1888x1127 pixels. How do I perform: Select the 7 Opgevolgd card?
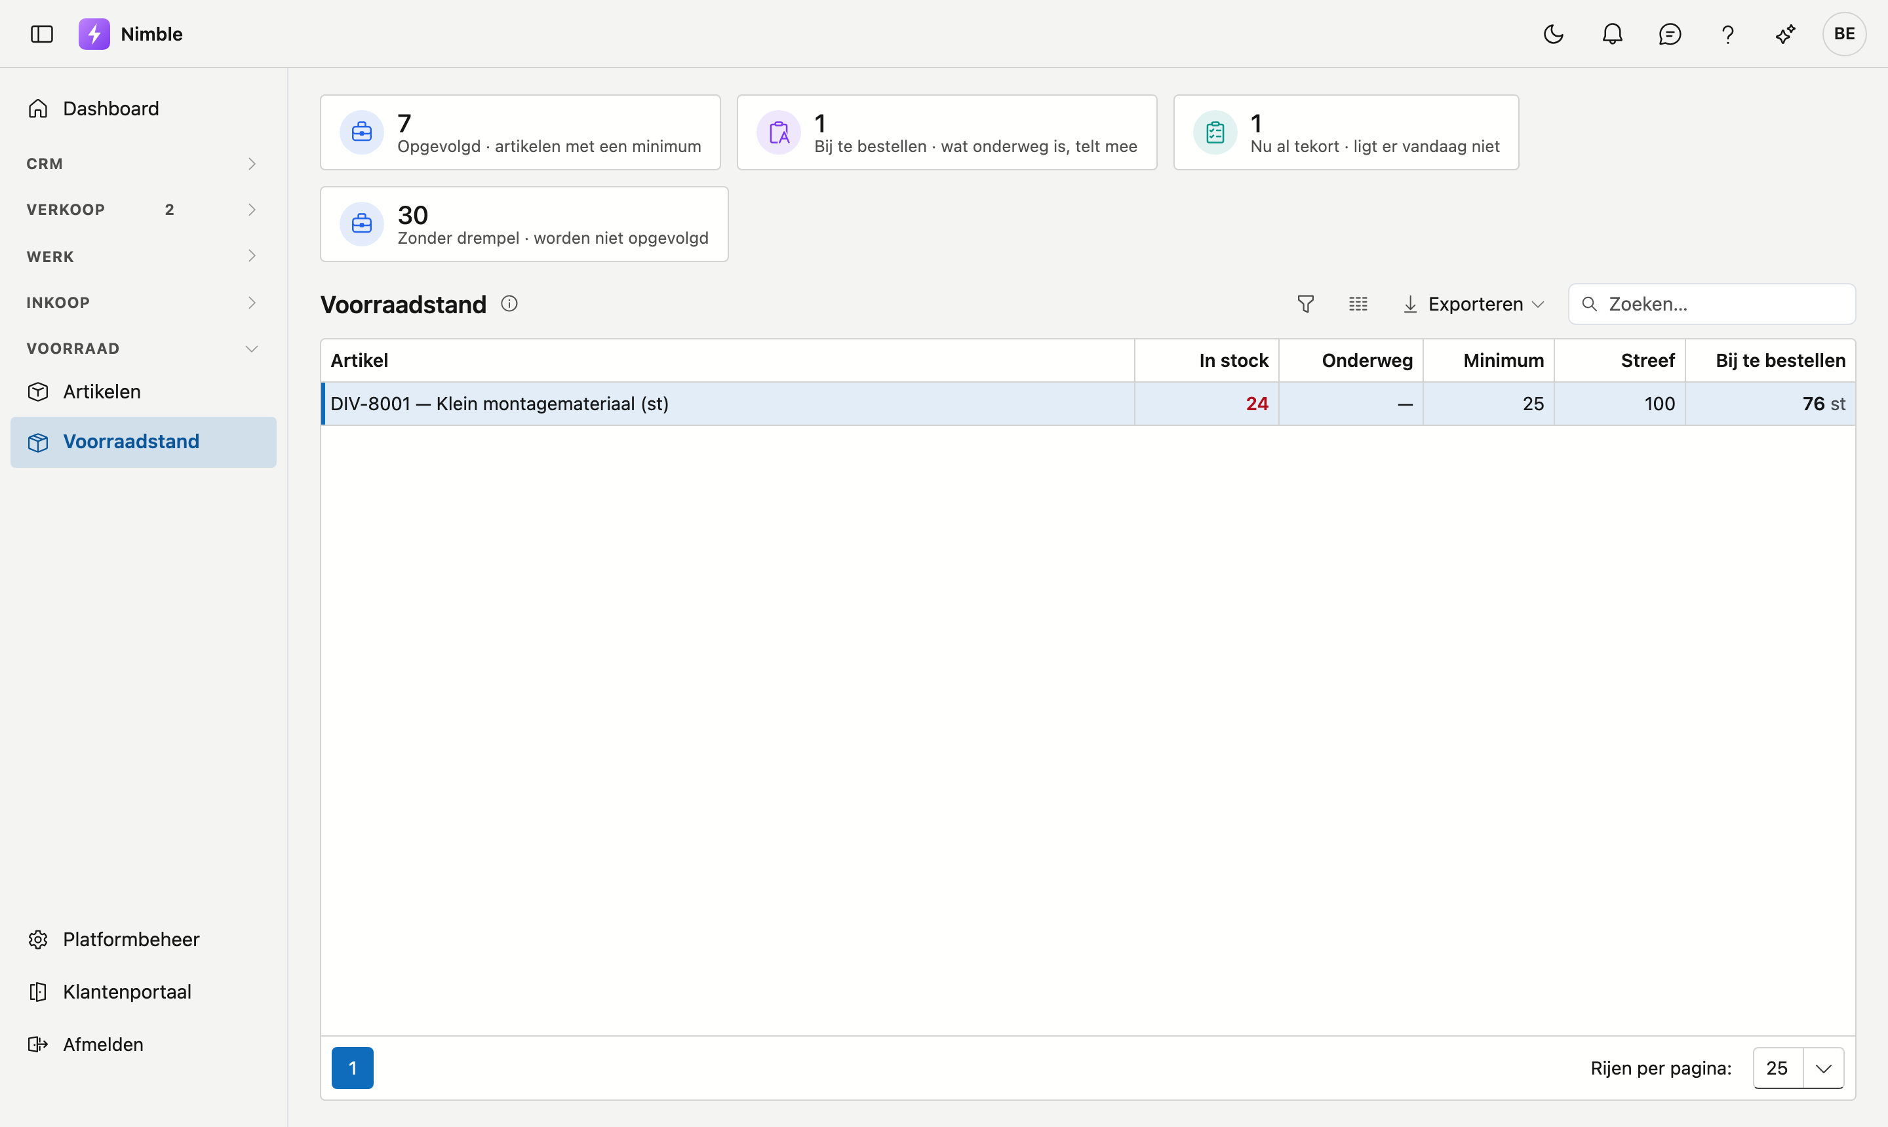pos(521,132)
